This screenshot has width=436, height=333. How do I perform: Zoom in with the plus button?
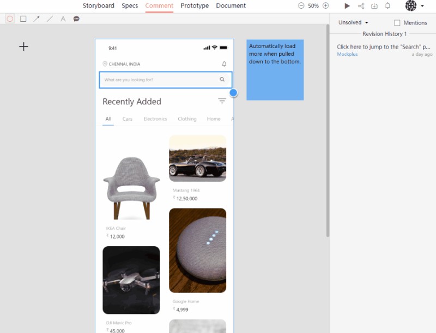(326, 6)
